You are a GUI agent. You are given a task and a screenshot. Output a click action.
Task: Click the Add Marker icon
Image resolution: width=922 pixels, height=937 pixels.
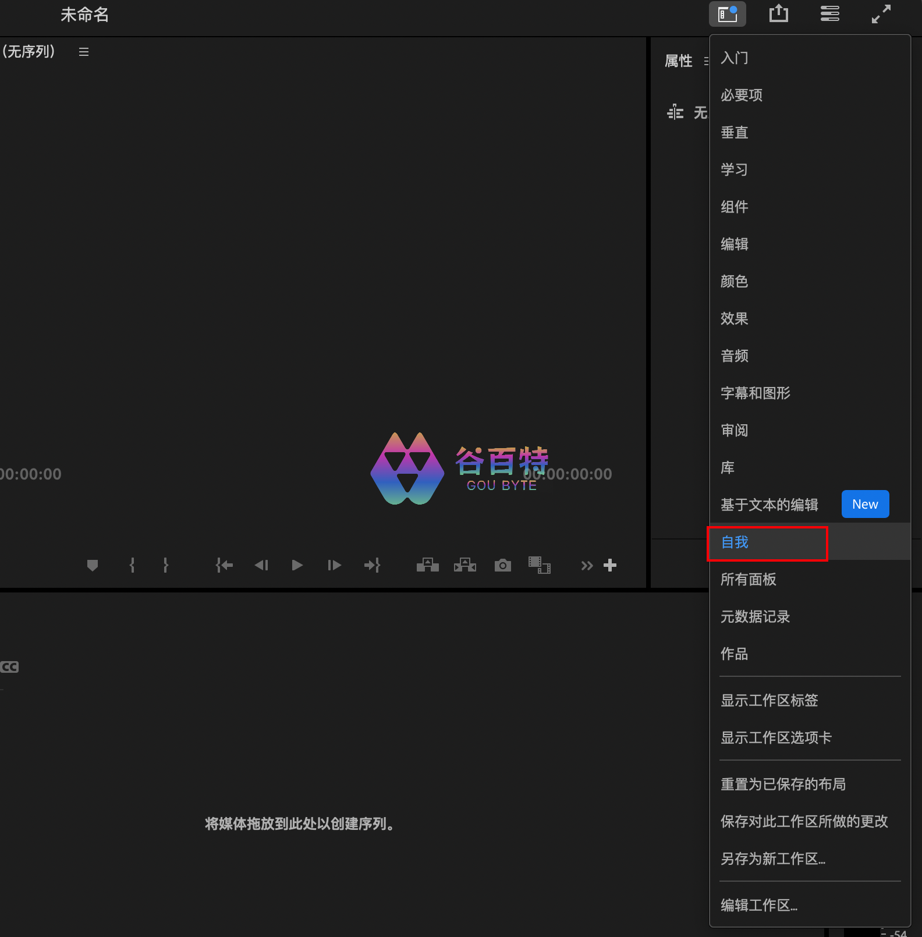93,565
